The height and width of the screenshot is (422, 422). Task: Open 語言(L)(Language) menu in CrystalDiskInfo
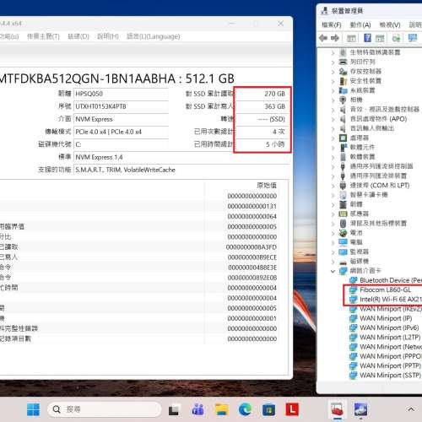(154, 36)
